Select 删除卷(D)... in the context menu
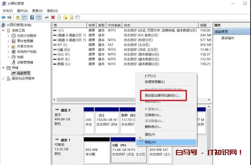The height and width of the screenshot is (165, 251). tap(153, 127)
